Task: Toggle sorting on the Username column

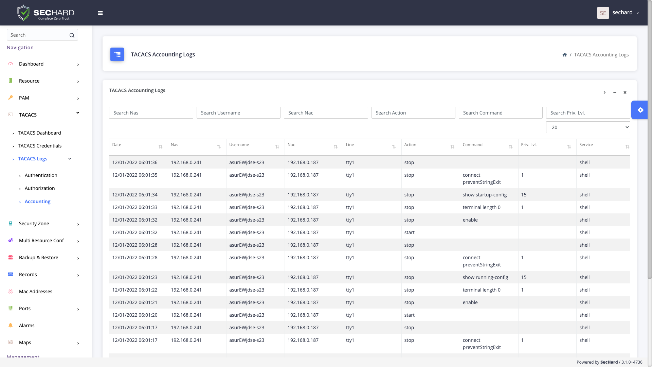Action: (277, 147)
